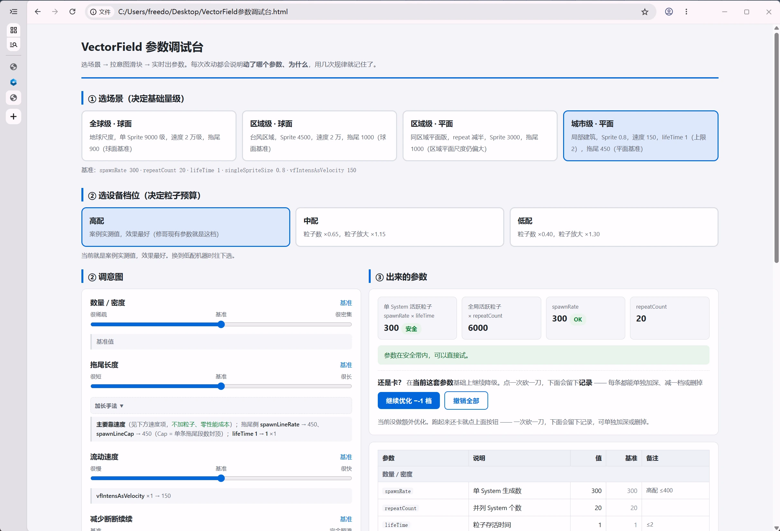Bookmark the page with the star icon
This screenshot has width=780, height=531.
[x=645, y=12]
